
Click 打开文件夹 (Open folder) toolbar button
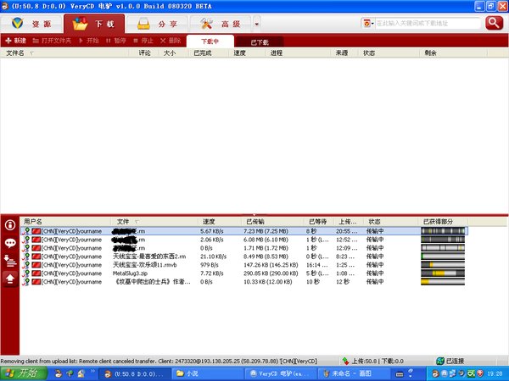pyautogui.click(x=52, y=41)
